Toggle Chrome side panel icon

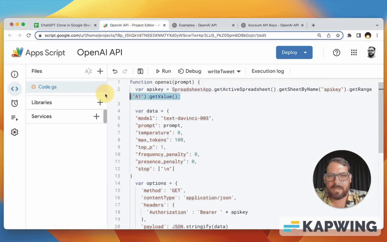359,35
